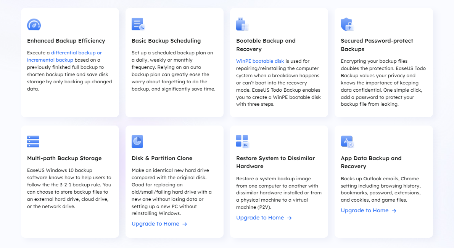Image resolution: width=454 pixels, height=248 pixels.
Task: Open the differential backup or incremental backup link
Action: [x=64, y=56]
